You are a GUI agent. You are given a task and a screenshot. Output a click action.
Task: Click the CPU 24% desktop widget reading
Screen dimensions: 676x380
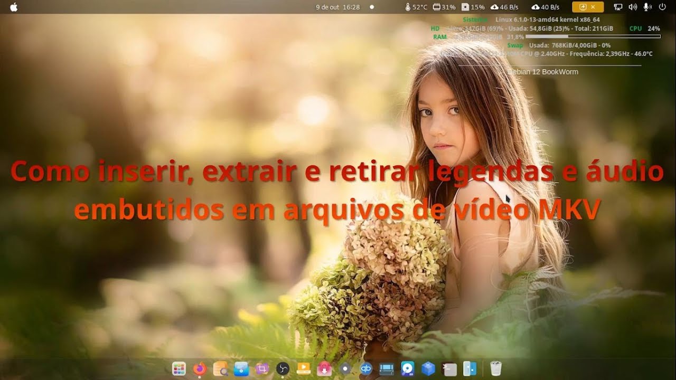click(645, 28)
